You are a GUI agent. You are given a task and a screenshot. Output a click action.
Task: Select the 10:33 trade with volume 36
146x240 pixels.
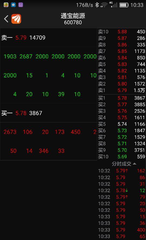121,223
